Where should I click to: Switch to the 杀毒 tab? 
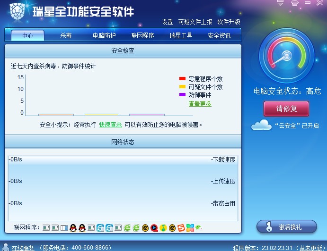tap(66, 35)
